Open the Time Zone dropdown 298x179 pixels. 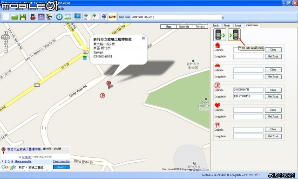point(223,18)
